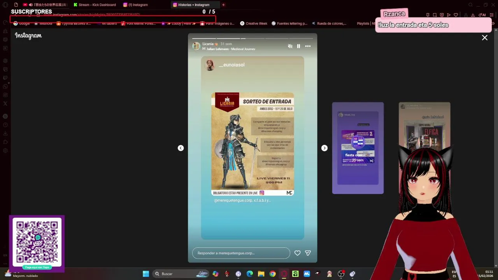Viewport: 498px width, 280px height.
Task: Open Opera GX from the taskbar
Action: [x=284, y=274]
